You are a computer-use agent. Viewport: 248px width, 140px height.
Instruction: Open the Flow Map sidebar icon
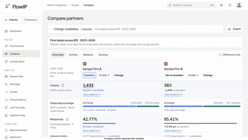pos(6,84)
